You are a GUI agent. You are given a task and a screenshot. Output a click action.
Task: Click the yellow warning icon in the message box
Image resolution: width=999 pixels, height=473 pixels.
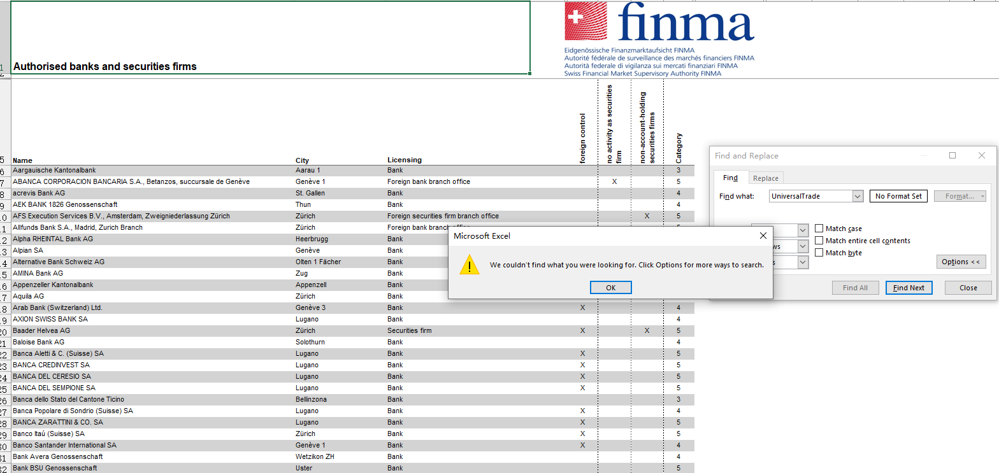470,264
